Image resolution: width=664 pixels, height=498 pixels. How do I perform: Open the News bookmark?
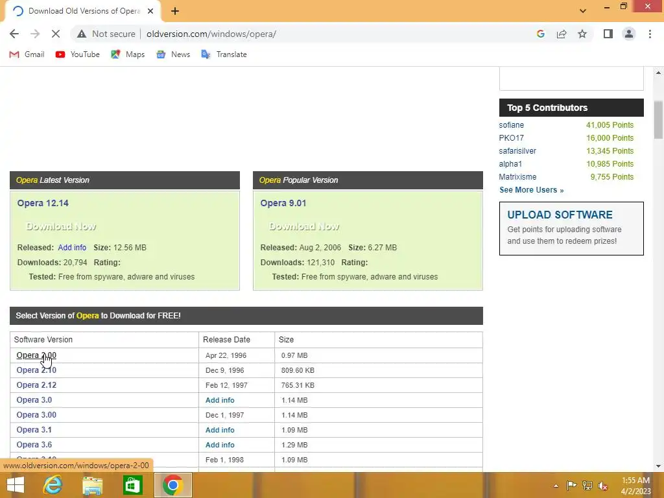pos(173,54)
